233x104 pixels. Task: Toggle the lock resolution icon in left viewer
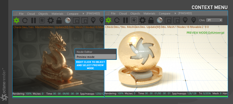coord(59,20)
